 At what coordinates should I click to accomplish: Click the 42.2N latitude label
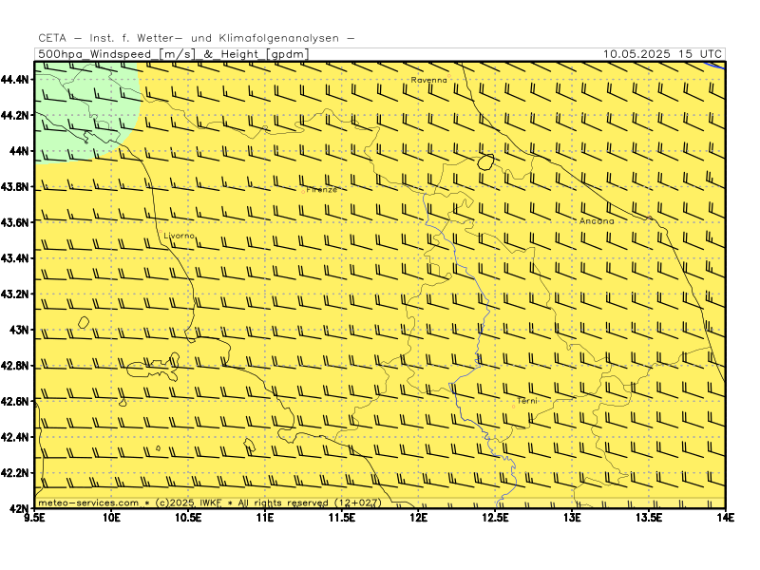(x=15, y=473)
